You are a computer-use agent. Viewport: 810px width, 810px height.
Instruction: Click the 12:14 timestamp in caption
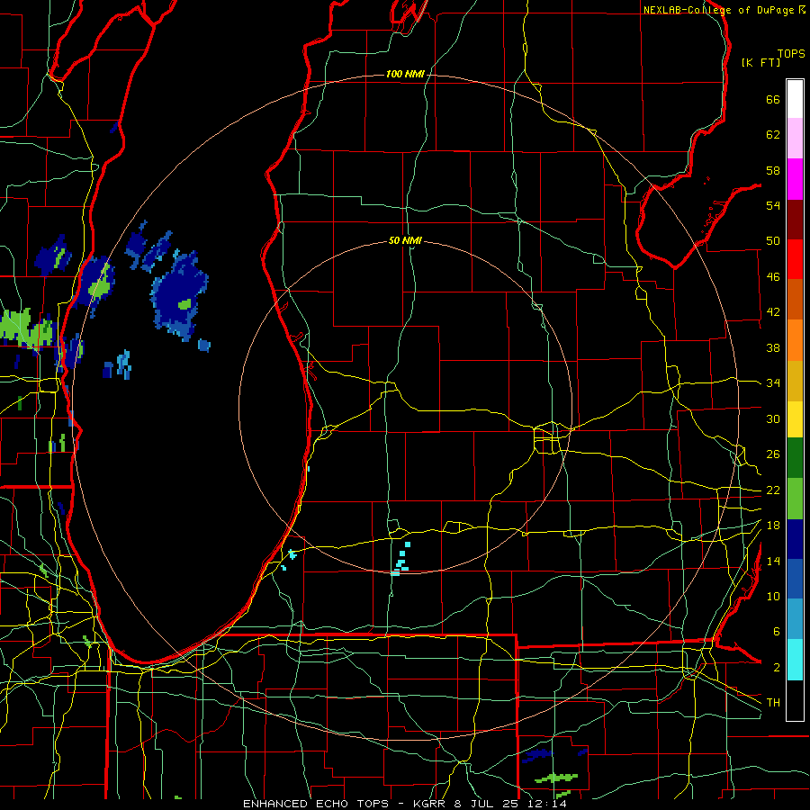click(x=546, y=804)
